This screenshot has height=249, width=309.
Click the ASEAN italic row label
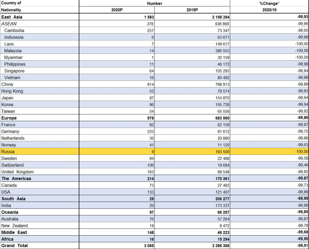pyautogui.click(x=9, y=24)
